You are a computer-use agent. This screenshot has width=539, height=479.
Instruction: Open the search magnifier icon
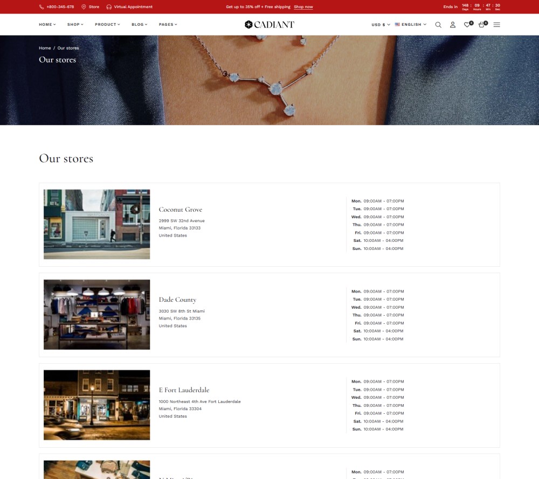pos(438,25)
